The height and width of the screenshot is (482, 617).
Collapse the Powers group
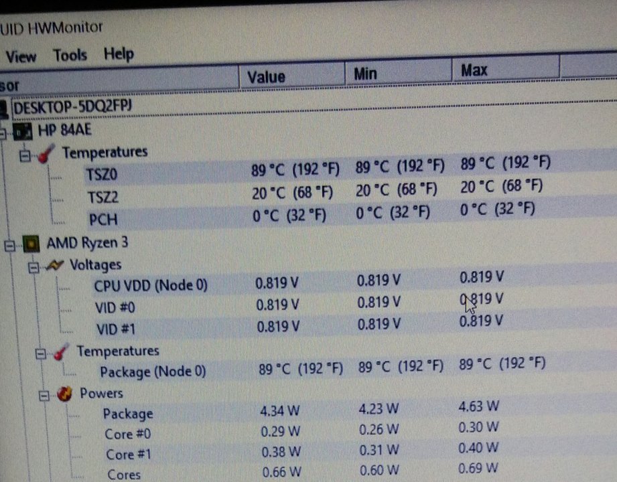(44, 396)
